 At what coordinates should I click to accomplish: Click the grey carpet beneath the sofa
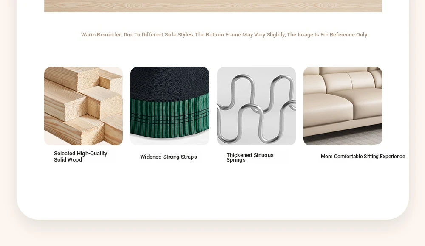pos(343,137)
